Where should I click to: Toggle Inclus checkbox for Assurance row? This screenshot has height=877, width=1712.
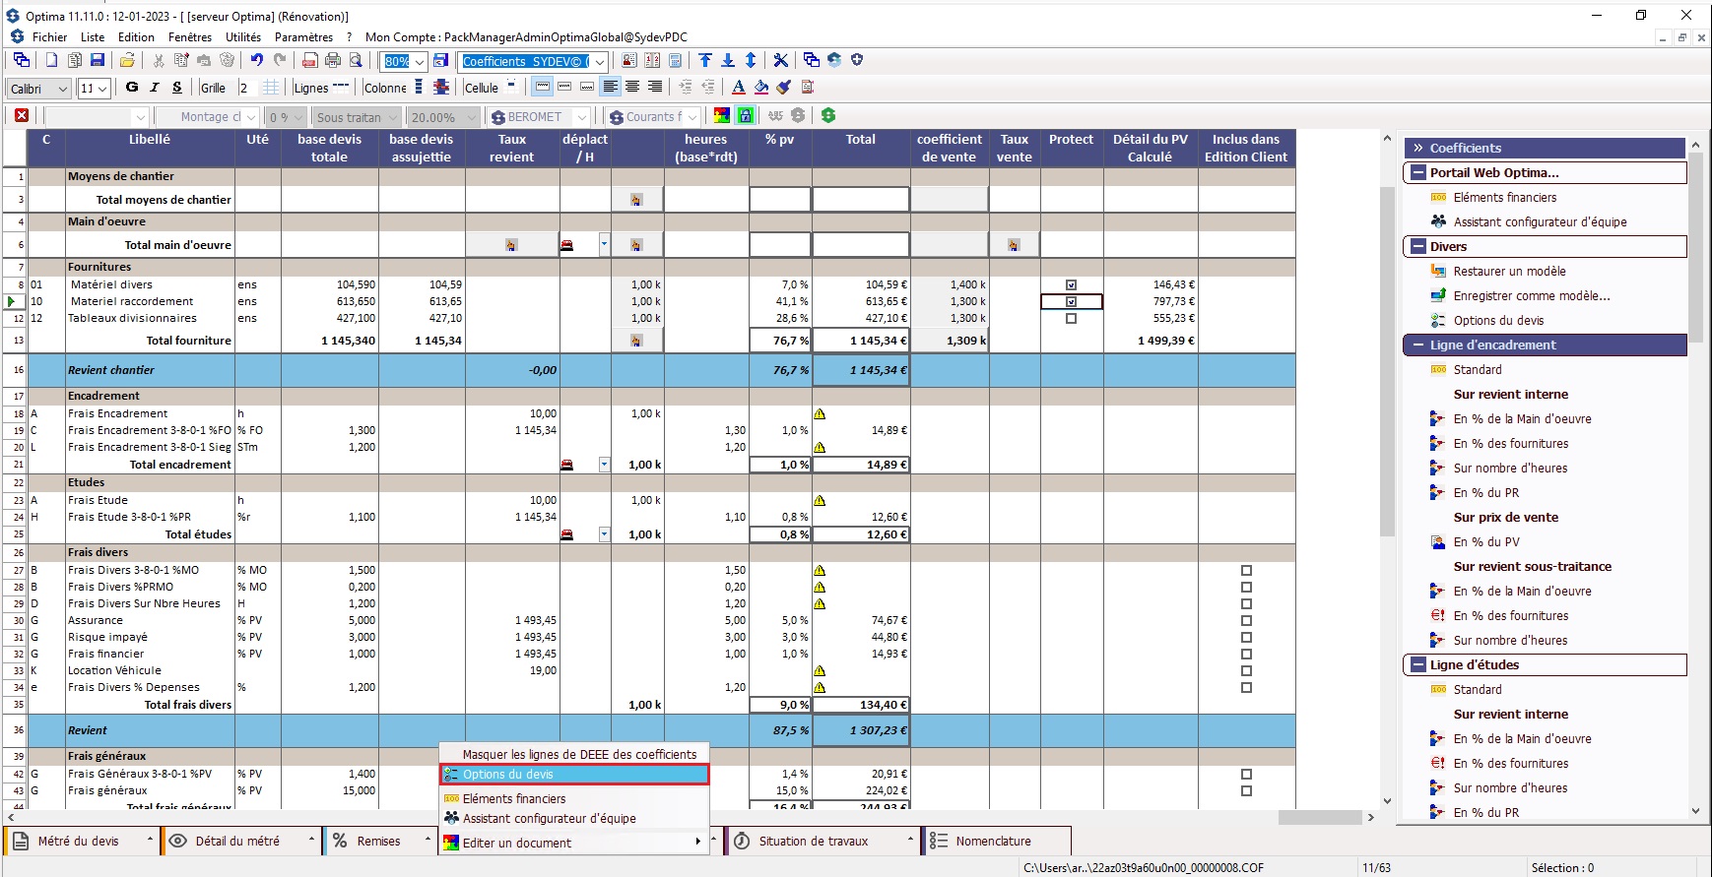point(1246,621)
